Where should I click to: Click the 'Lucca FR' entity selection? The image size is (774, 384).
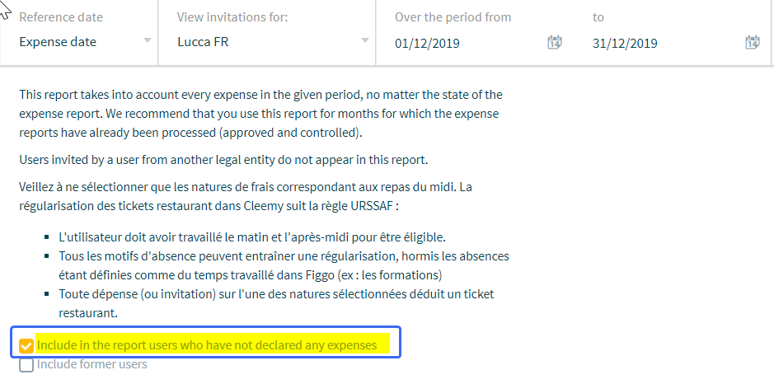click(x=203, y=42)
